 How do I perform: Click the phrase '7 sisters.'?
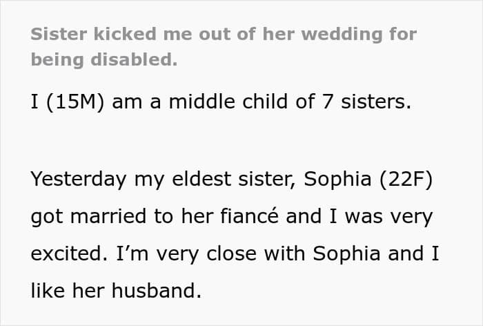pos(366,102)
